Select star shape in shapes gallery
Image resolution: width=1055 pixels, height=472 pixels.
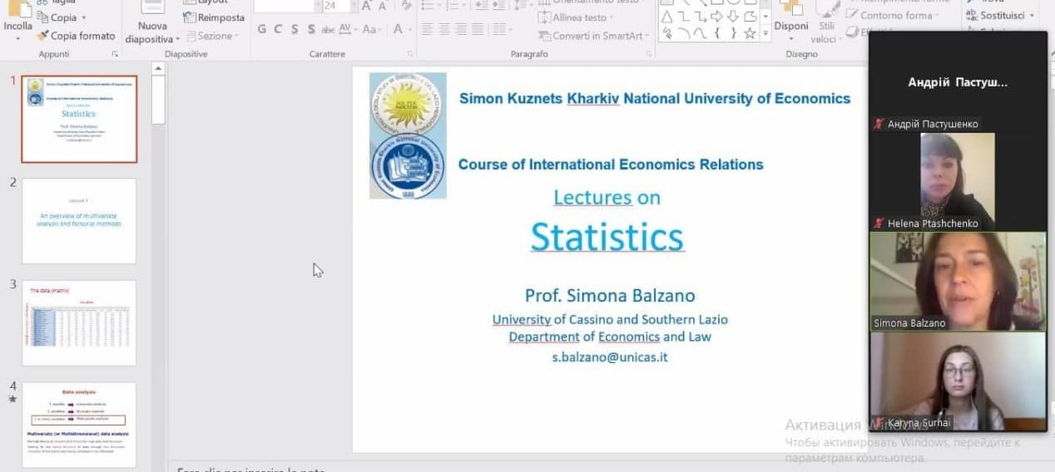pyautogui.click(x=749, y=33)
